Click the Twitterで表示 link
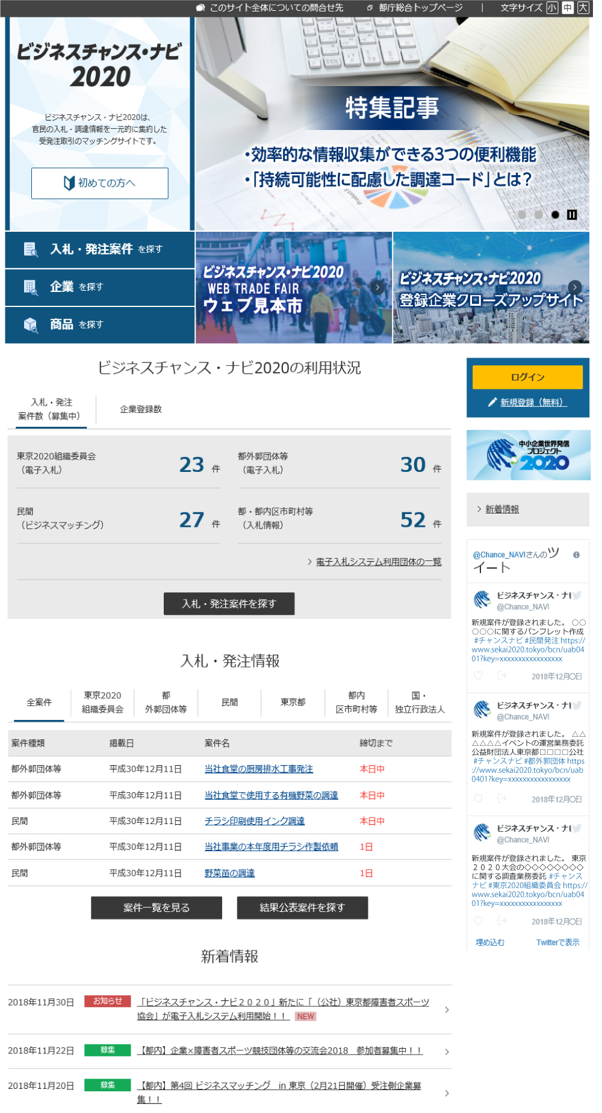This screenshot has height=1113, width=602. coord(557,943)
